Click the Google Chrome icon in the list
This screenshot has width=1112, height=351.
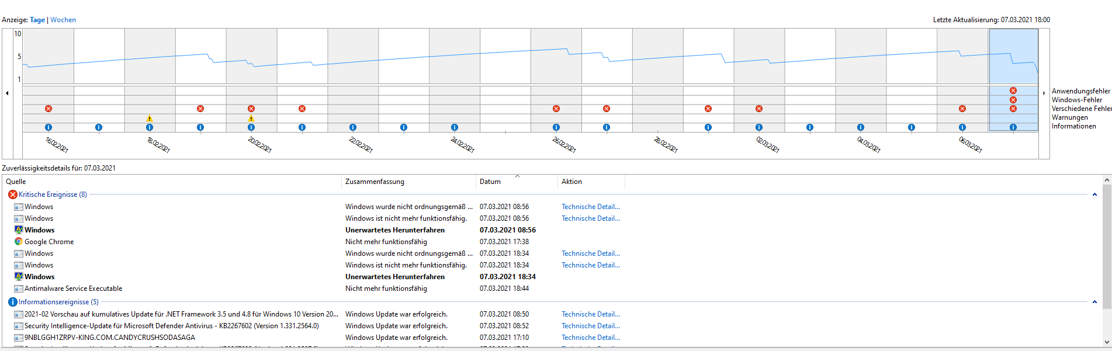pos(19,242)
